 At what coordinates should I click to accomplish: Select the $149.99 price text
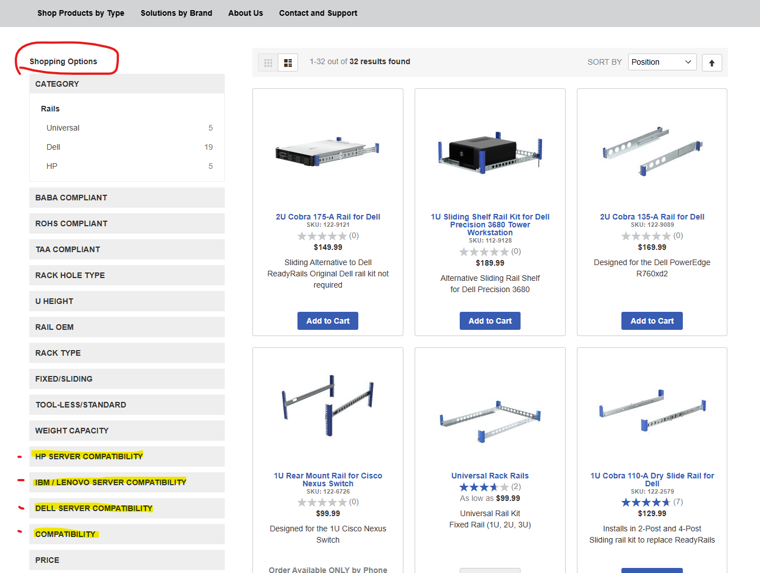click(x=328, y=247)
